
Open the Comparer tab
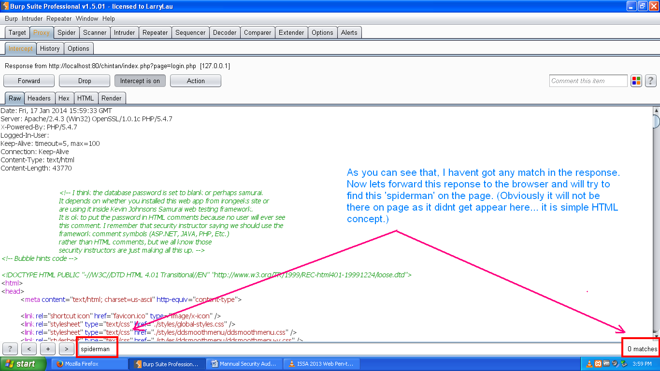(x=258, y=32)
